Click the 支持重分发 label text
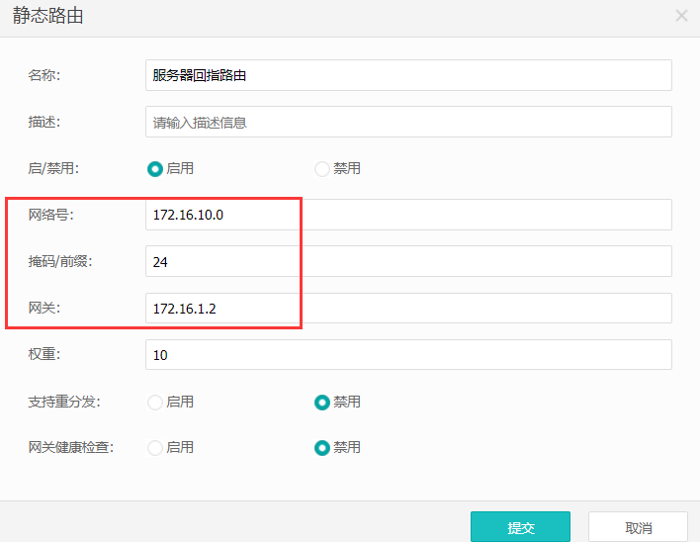The image size is (700, 542). click(64, 402)
